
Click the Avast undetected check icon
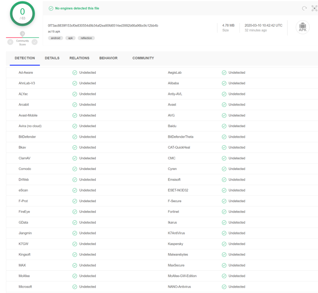click(224, 105)
